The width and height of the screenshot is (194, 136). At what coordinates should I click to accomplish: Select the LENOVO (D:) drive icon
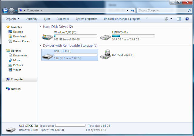coord(105,37)
